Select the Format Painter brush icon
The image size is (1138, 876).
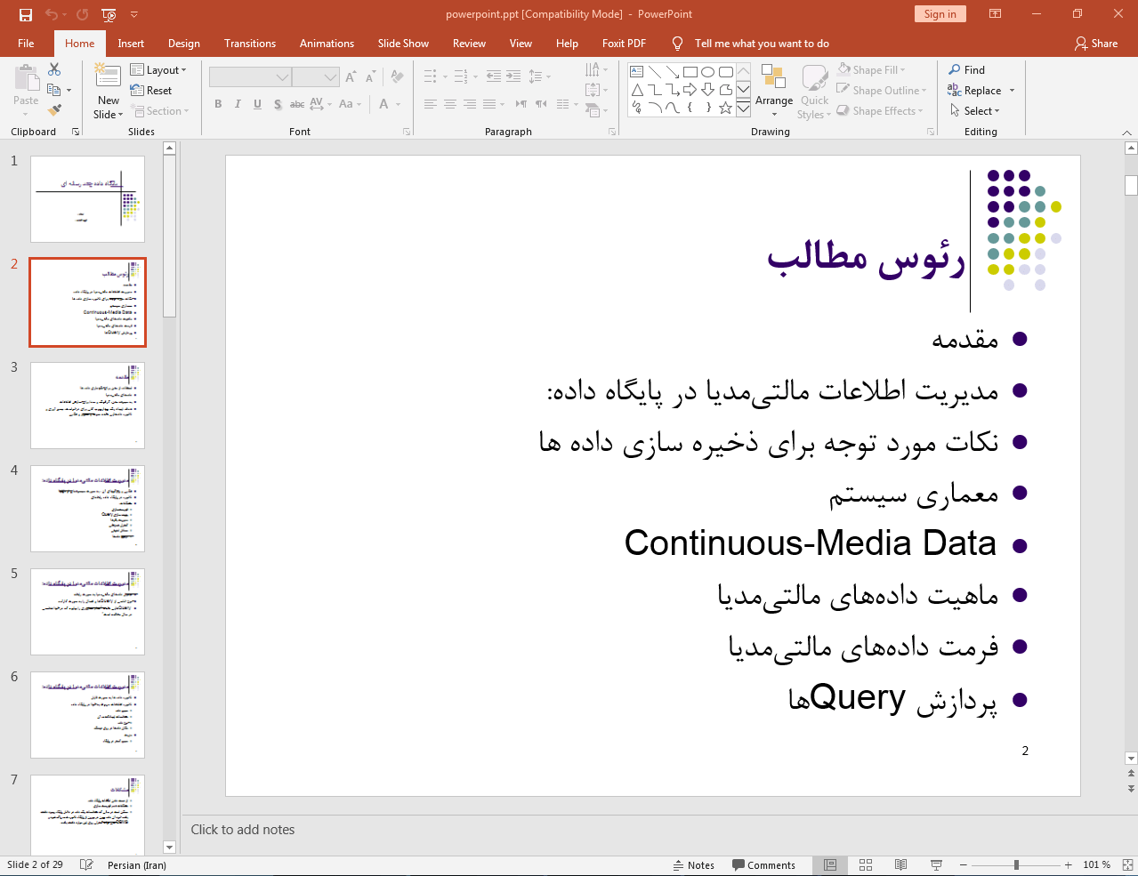click(x=54, y=110)
